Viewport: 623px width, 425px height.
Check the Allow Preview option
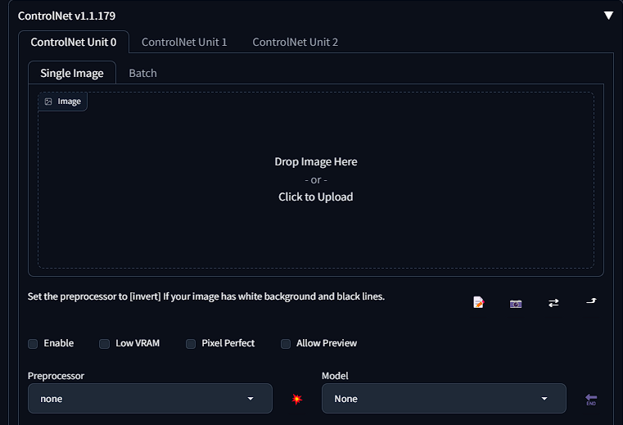(286, 343)
